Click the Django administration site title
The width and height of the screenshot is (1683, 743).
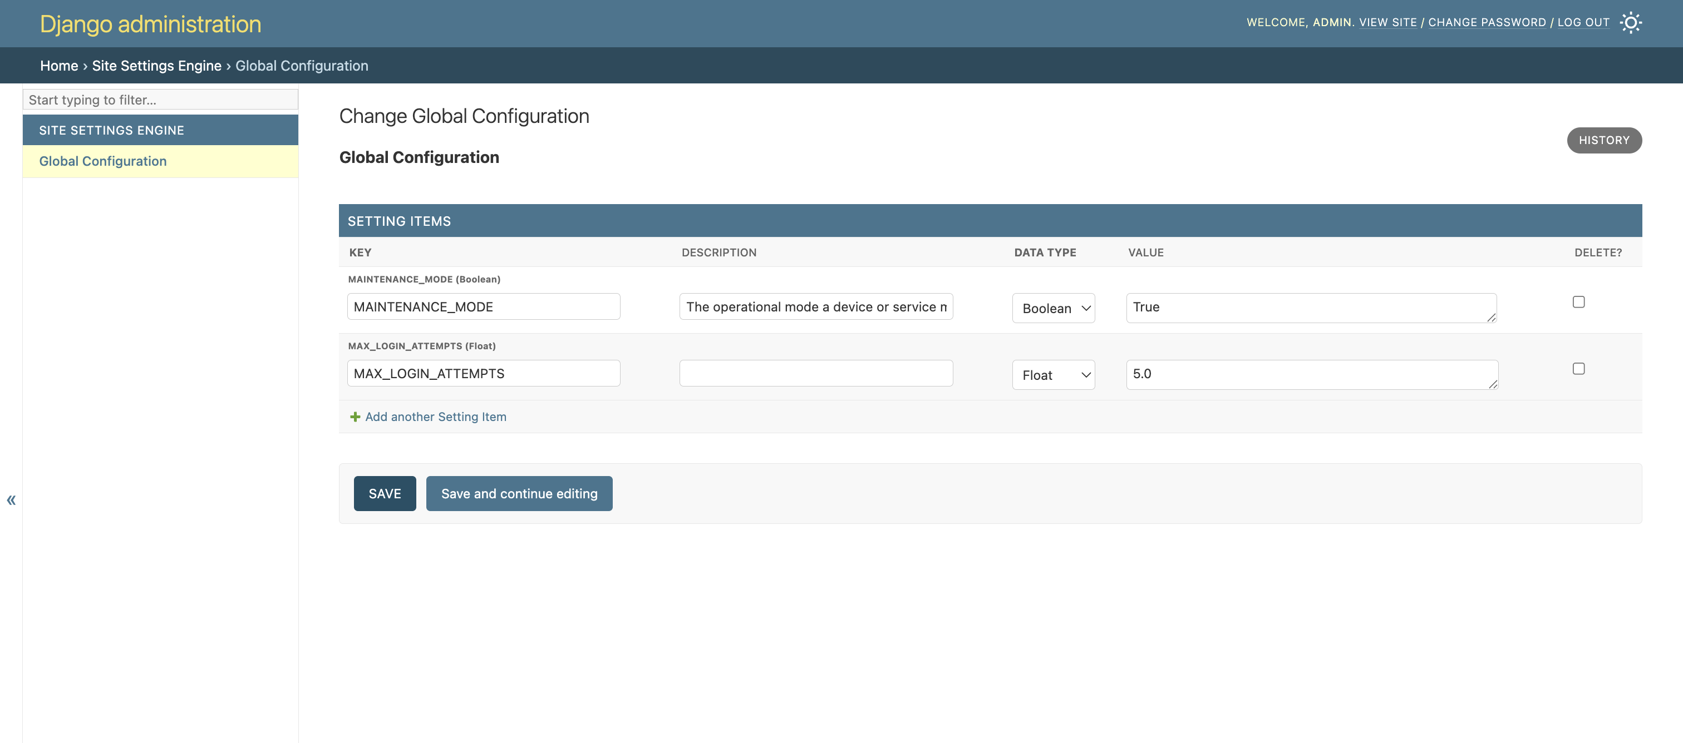pyautogui.click(x=150, y=24)
